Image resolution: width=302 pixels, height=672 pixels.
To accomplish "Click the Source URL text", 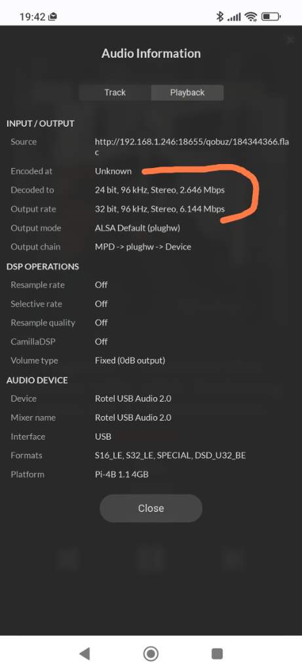I will coord(192,146).
